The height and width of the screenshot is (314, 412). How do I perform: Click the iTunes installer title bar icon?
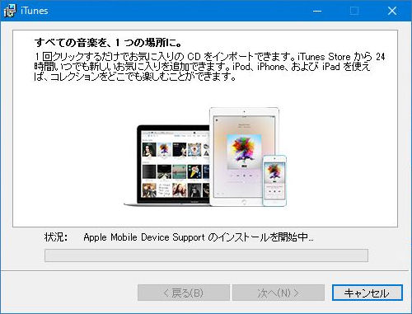[10, 11]
